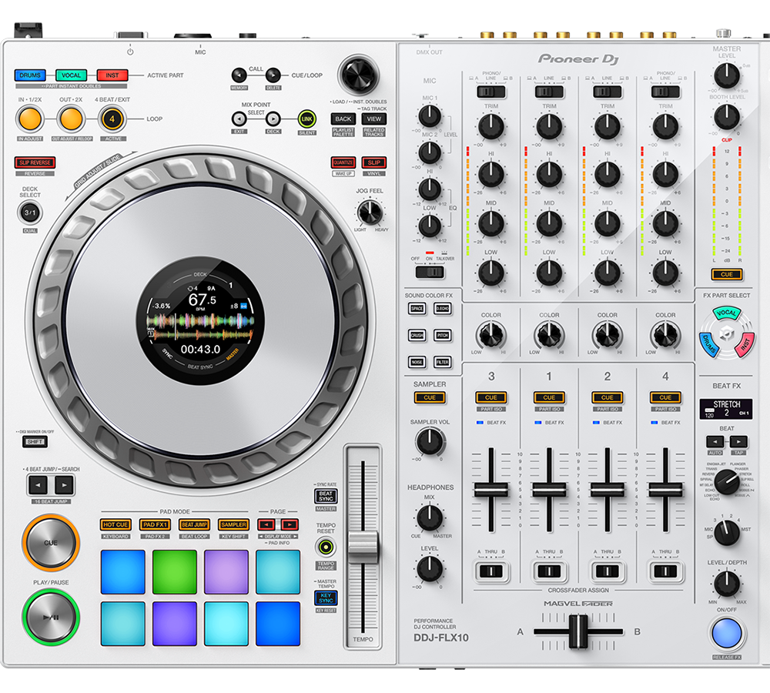The image size is (770, 693).
Task: Toggle the MASTER CUE button under level meter
Action: coord(727,275)
